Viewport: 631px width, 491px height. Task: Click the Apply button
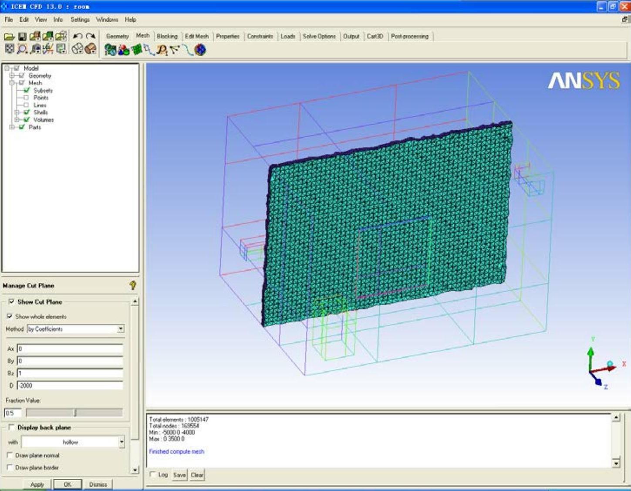[37, 484]
